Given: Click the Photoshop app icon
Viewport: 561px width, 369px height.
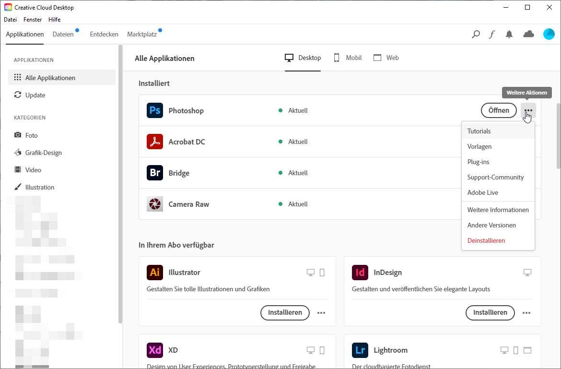Looking at the screenshot, I should coord(155,110).
